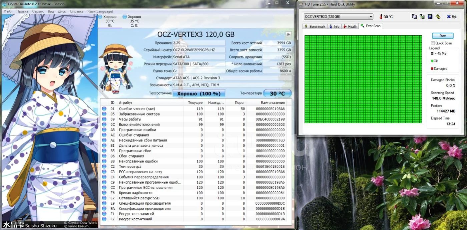Copy text info to clipboard in HD Tune
This screenshot has width=467, height=230.
pos(414,17)
